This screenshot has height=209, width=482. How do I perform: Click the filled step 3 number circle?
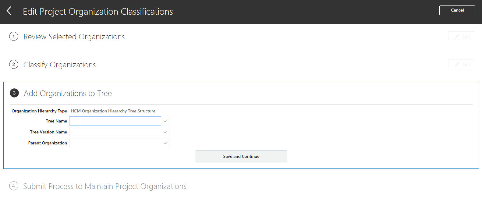pyautogui.click(x=14, y=93)
